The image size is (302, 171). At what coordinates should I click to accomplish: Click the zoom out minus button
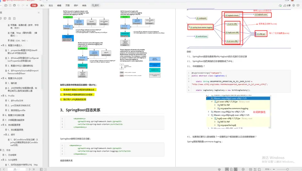(x=274, y=169)
